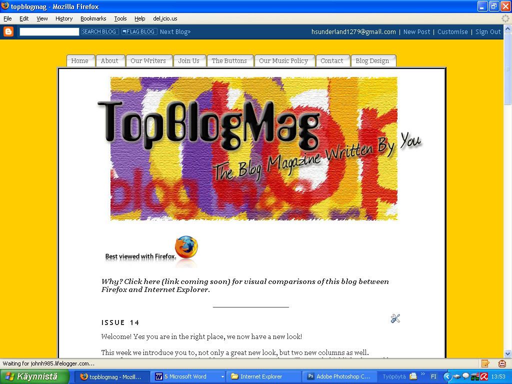The width and height of the screenshot is (512, 384).
Task: View the Our Music Policy tab
Action: coord(284,60)
